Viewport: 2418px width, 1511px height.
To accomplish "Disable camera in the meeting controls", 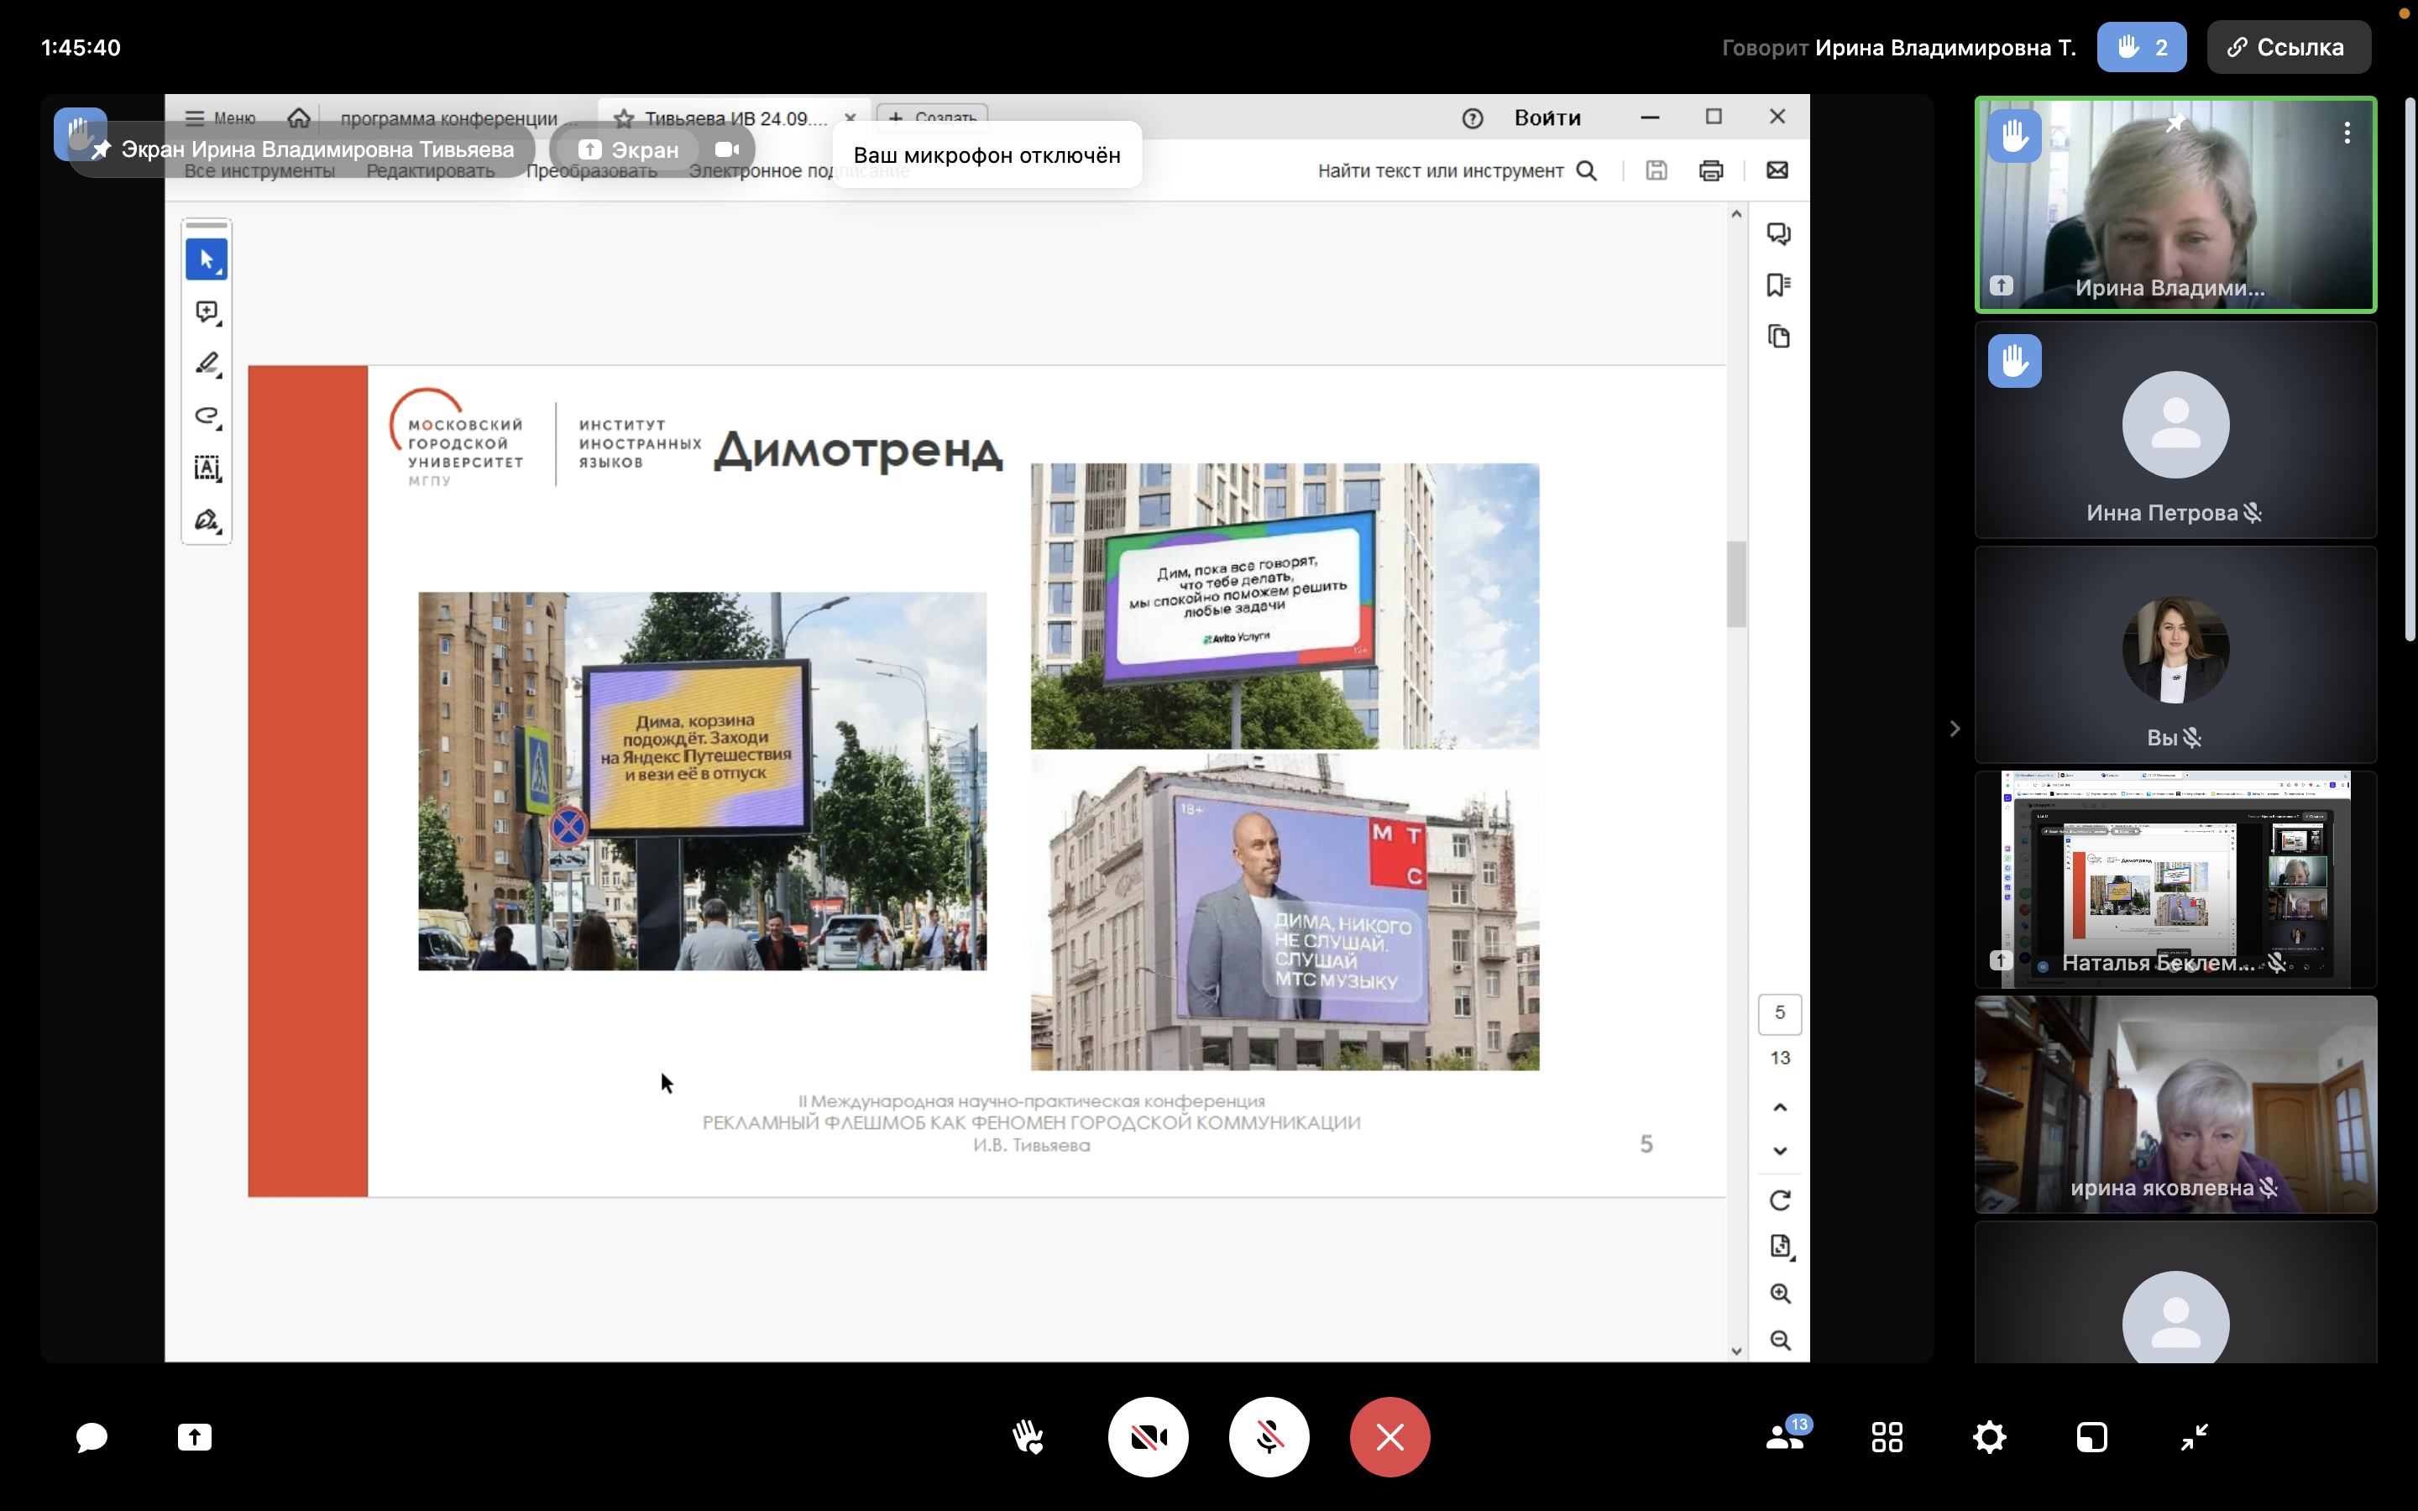I will point(1148,1436).
